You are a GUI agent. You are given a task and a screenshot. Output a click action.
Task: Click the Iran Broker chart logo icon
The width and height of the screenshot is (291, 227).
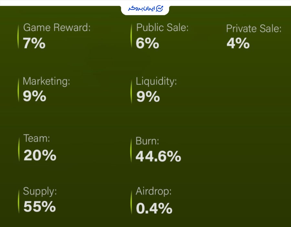click(x=159, y=8)
